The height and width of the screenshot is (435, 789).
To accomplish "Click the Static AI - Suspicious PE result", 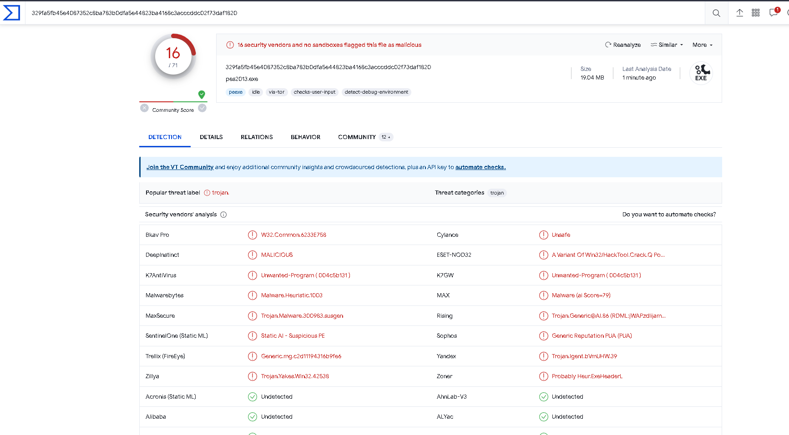I will (x=293, y=336).
